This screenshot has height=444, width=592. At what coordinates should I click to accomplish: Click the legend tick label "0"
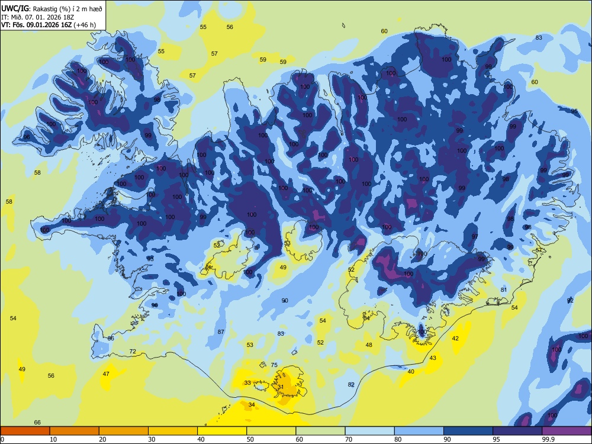pos(2,439)
